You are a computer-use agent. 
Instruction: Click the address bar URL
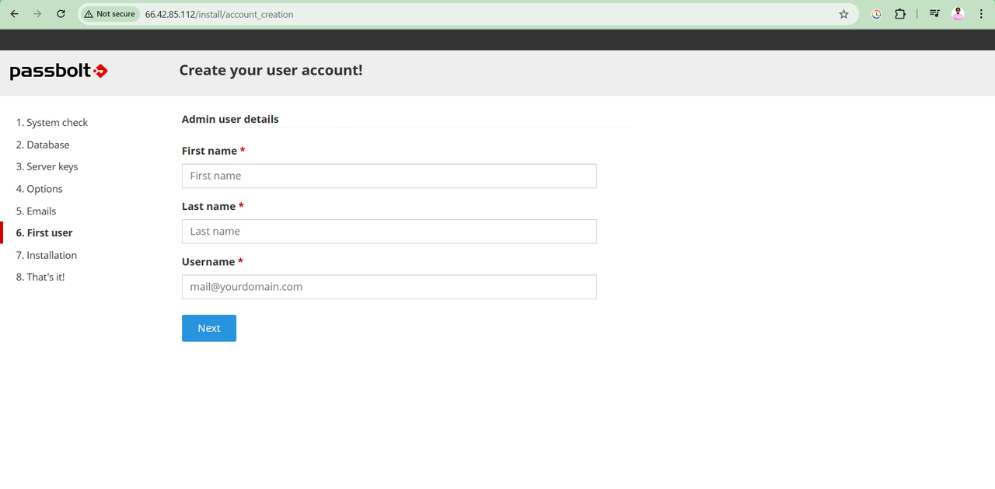(219, 14)
